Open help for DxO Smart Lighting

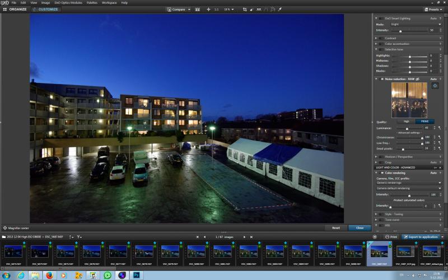(x=441, y=18)
